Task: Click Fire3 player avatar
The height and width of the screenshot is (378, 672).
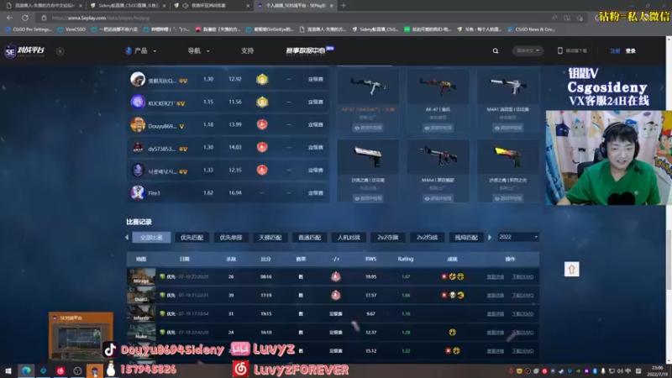Action: point(138,193)
